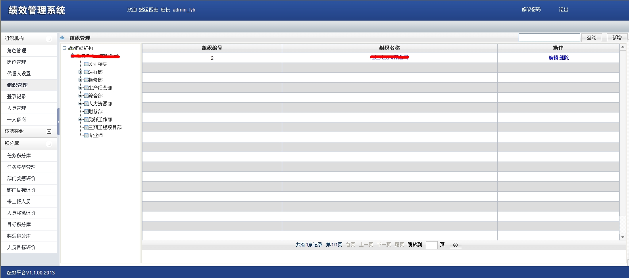Click the 编辑 link in the table row
The width and height of the screenshot is (629, 278).
coord(553,58)
